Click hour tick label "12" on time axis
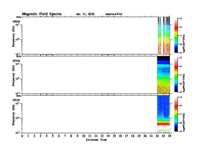The width and height of the screenshot is (202, 156). click(x=96, y=136)
